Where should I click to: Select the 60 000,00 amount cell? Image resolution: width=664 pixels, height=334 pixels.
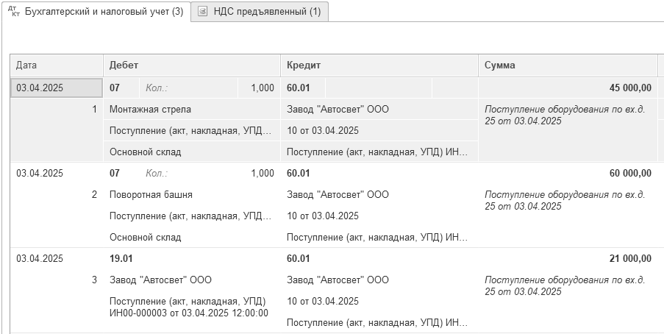click(568, 174)
